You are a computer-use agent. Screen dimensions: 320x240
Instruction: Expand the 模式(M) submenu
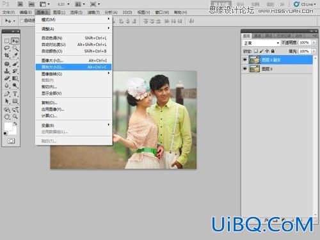click(74, 20)
